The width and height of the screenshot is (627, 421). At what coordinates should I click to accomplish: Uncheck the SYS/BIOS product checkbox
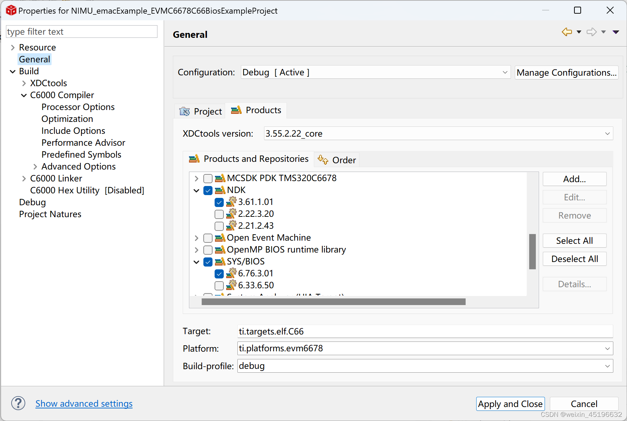tap(208, 262)
